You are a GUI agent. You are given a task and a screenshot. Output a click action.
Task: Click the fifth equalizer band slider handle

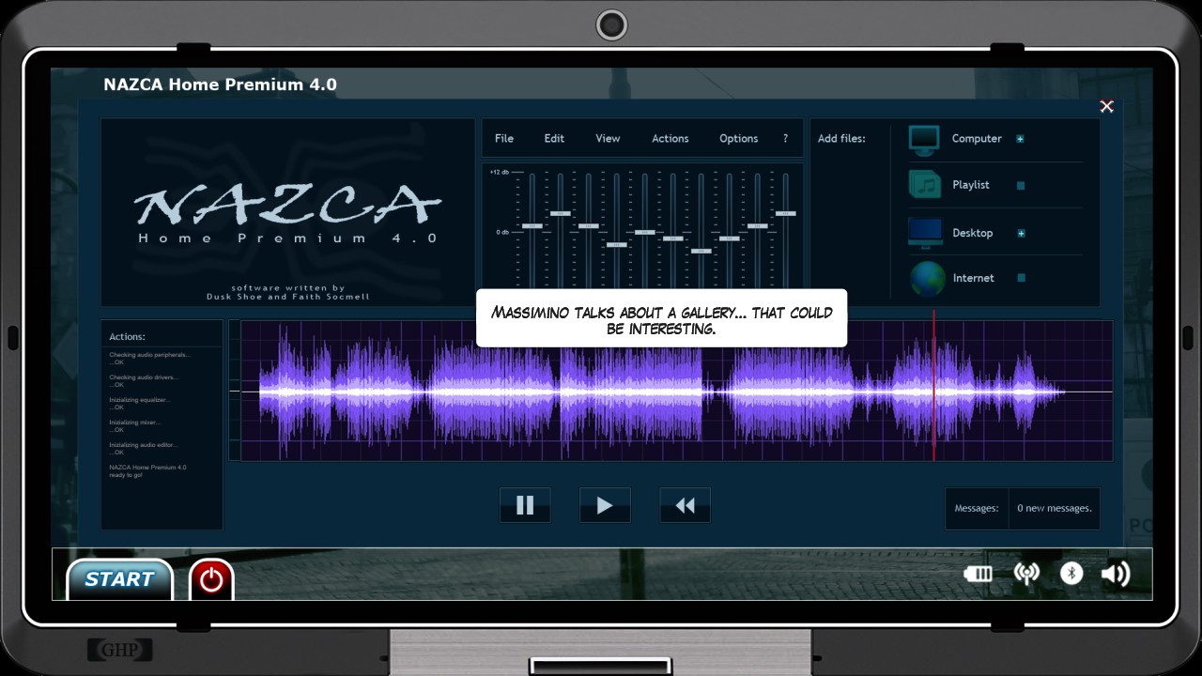644,232
